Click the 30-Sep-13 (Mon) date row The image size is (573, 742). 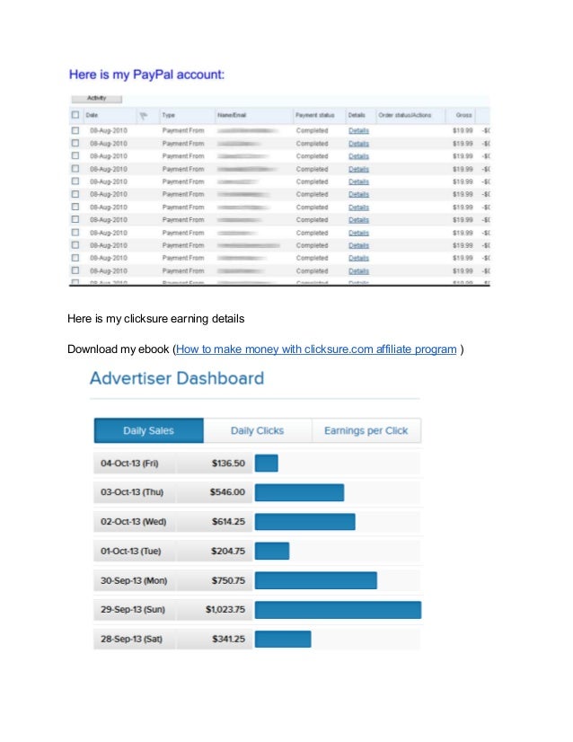pos(135,580)
